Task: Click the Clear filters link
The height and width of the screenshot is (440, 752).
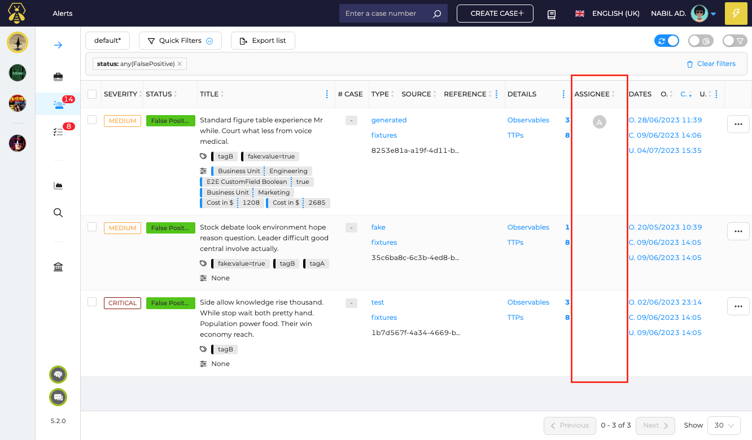Action: [x=711, y=64]
